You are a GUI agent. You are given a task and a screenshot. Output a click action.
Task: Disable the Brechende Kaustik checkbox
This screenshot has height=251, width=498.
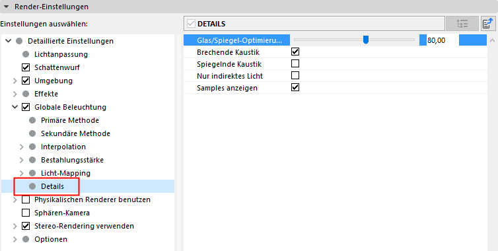(x=295, y=52)
